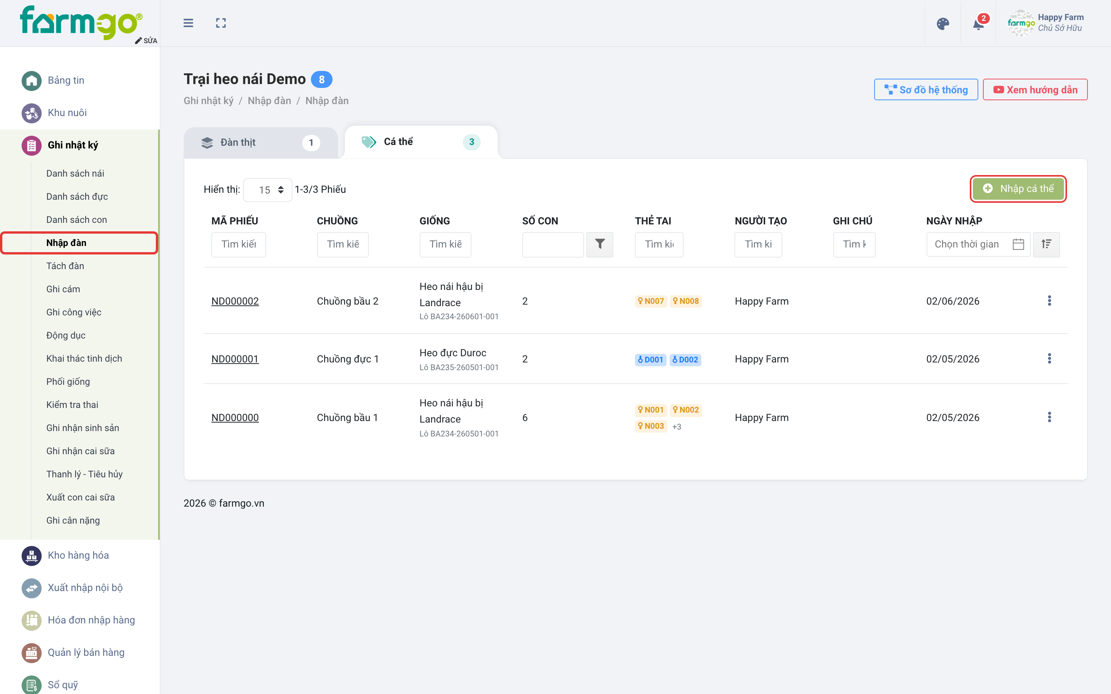
Task: Click Nhập đàn breadcrumb link
Action: (269, 101)
